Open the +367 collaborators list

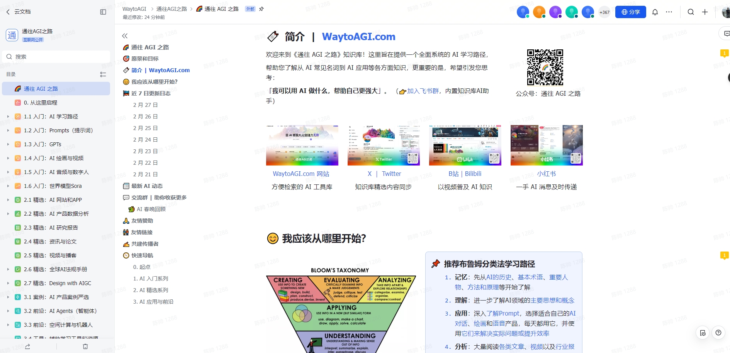(604, 12)
